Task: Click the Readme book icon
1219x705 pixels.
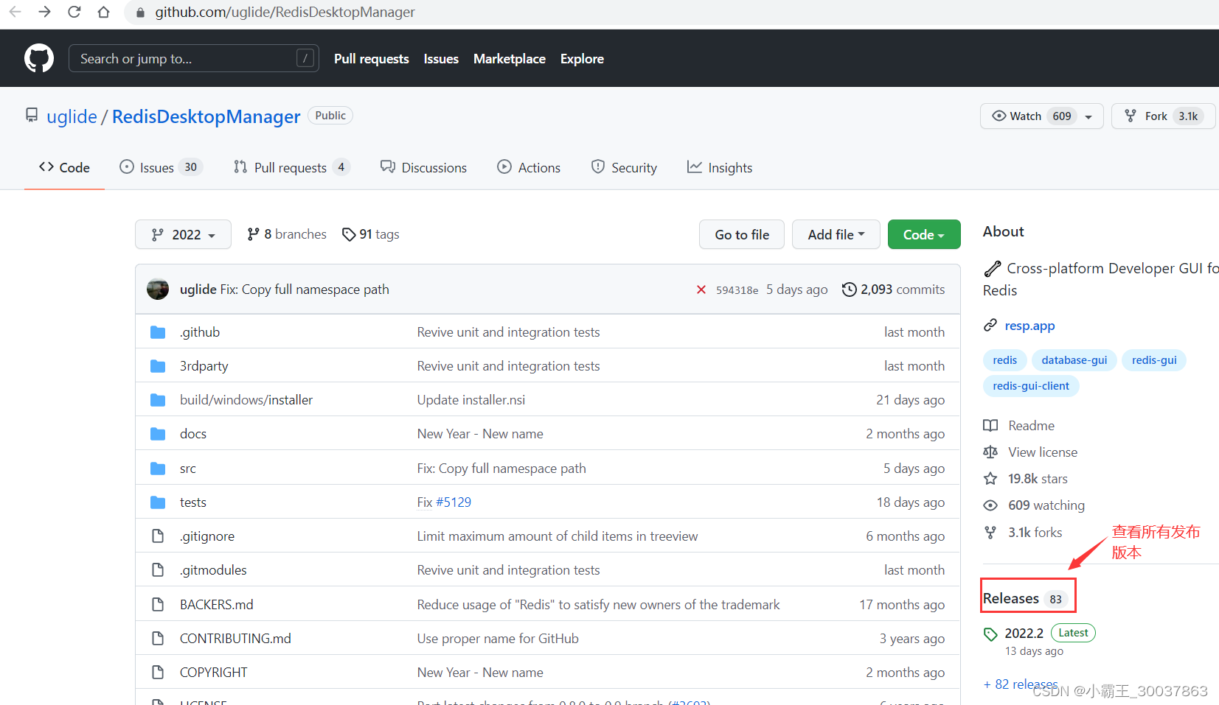Action: pos(990,426)
